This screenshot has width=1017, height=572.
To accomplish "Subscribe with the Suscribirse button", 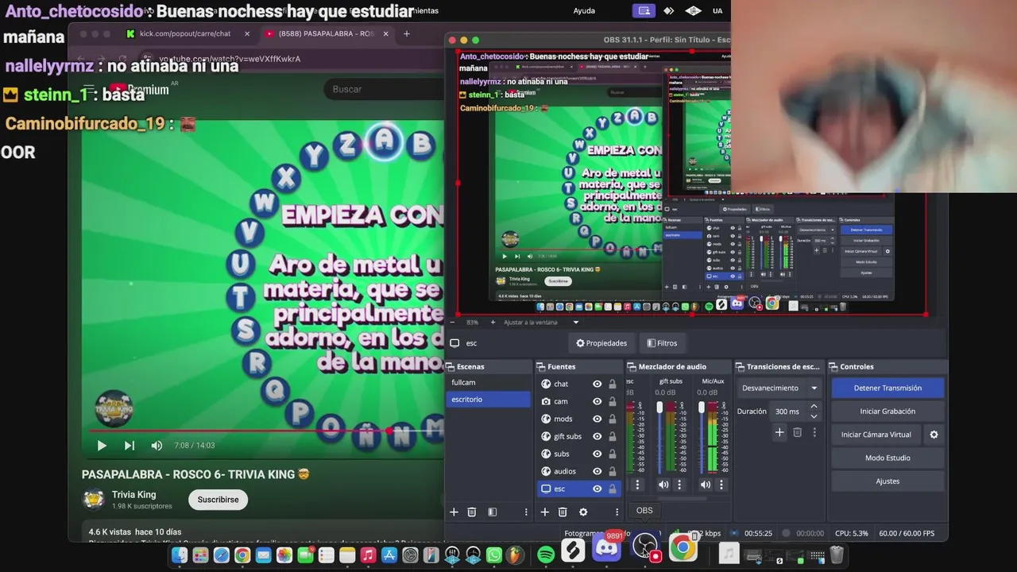I will (x=218, y=500).
